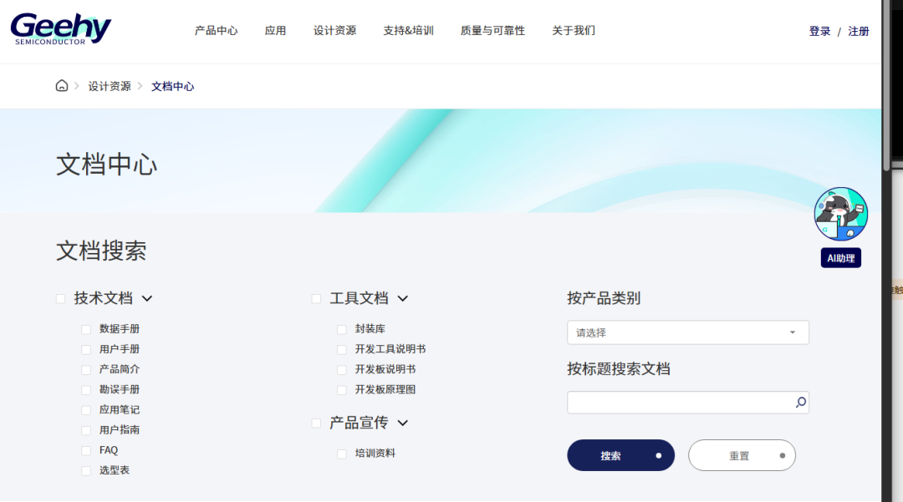Open the 产品中心 menu

[x=216, y=31]
